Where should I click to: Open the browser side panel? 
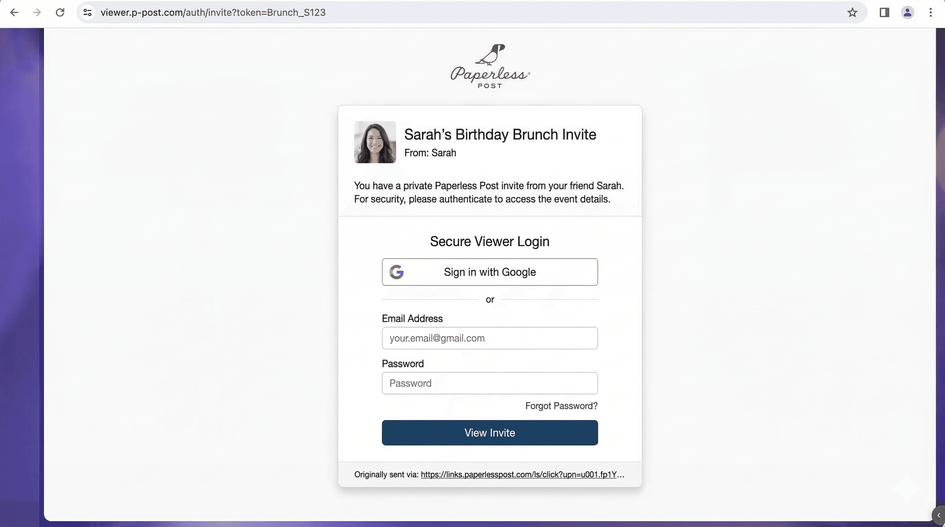coord(884,12)
